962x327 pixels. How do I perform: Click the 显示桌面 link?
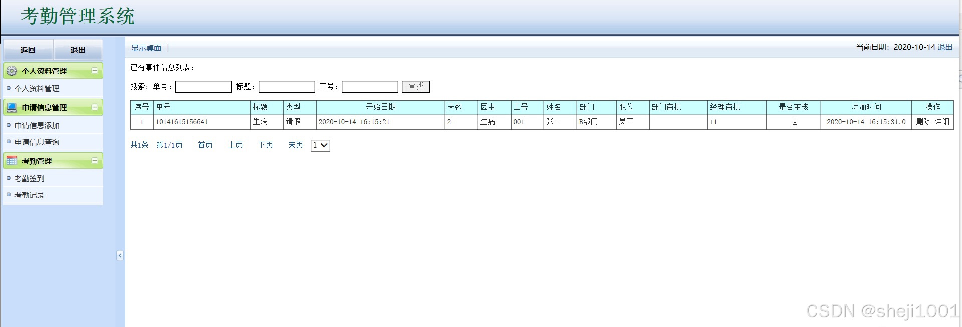[x=146, y=48]
